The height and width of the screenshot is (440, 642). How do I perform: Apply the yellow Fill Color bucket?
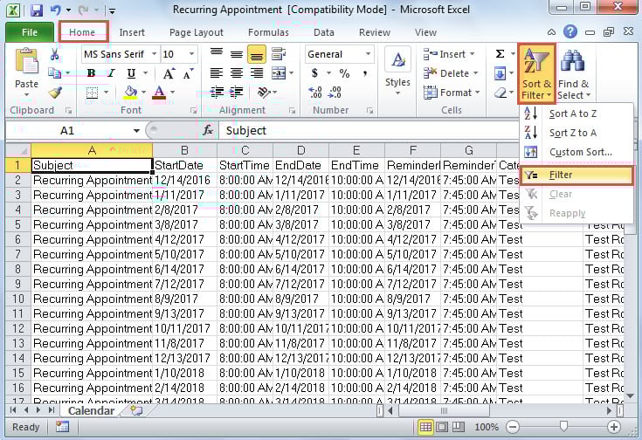(x=130, y=93)
